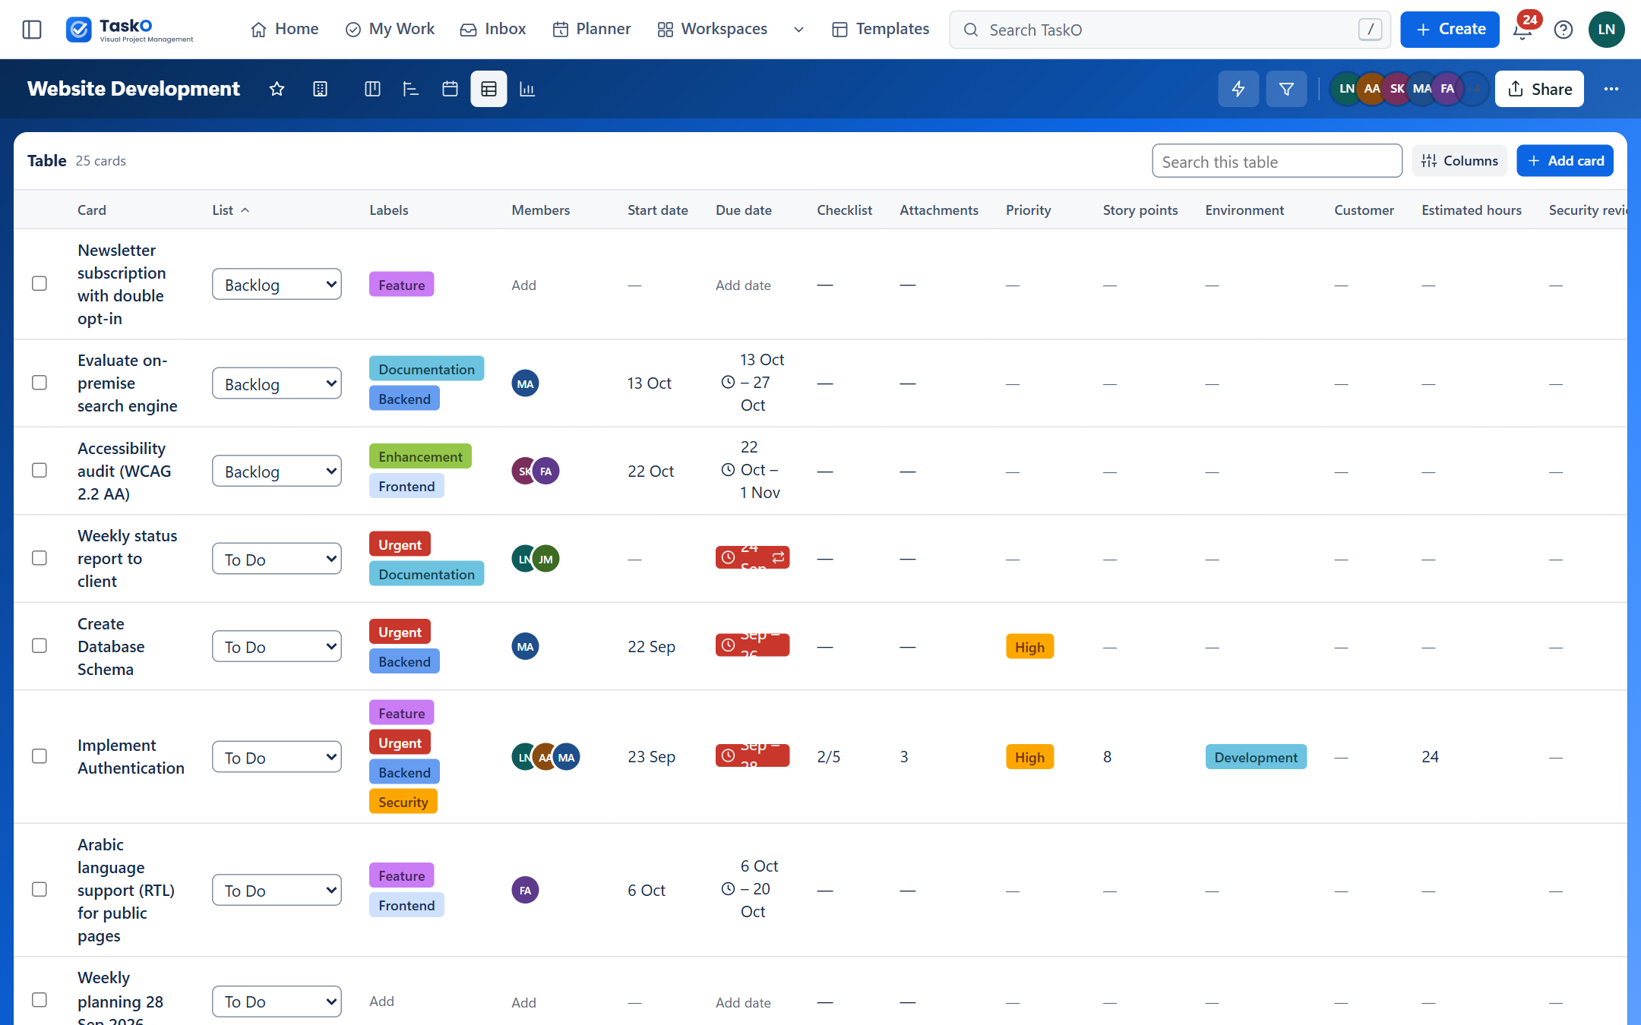Image resolution: width=1641 pixels, height=1025 pixels.
Task: Open Planner in top navigation
Action: [x=592, y=29]
